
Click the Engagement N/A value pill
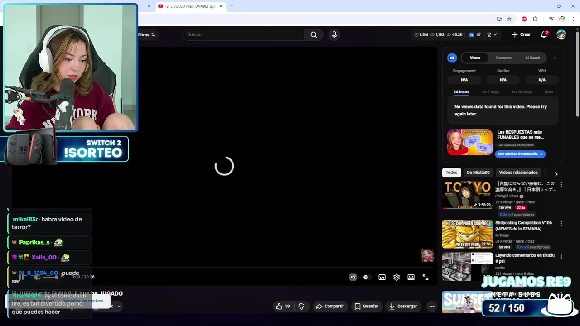(x=464, y=80)
